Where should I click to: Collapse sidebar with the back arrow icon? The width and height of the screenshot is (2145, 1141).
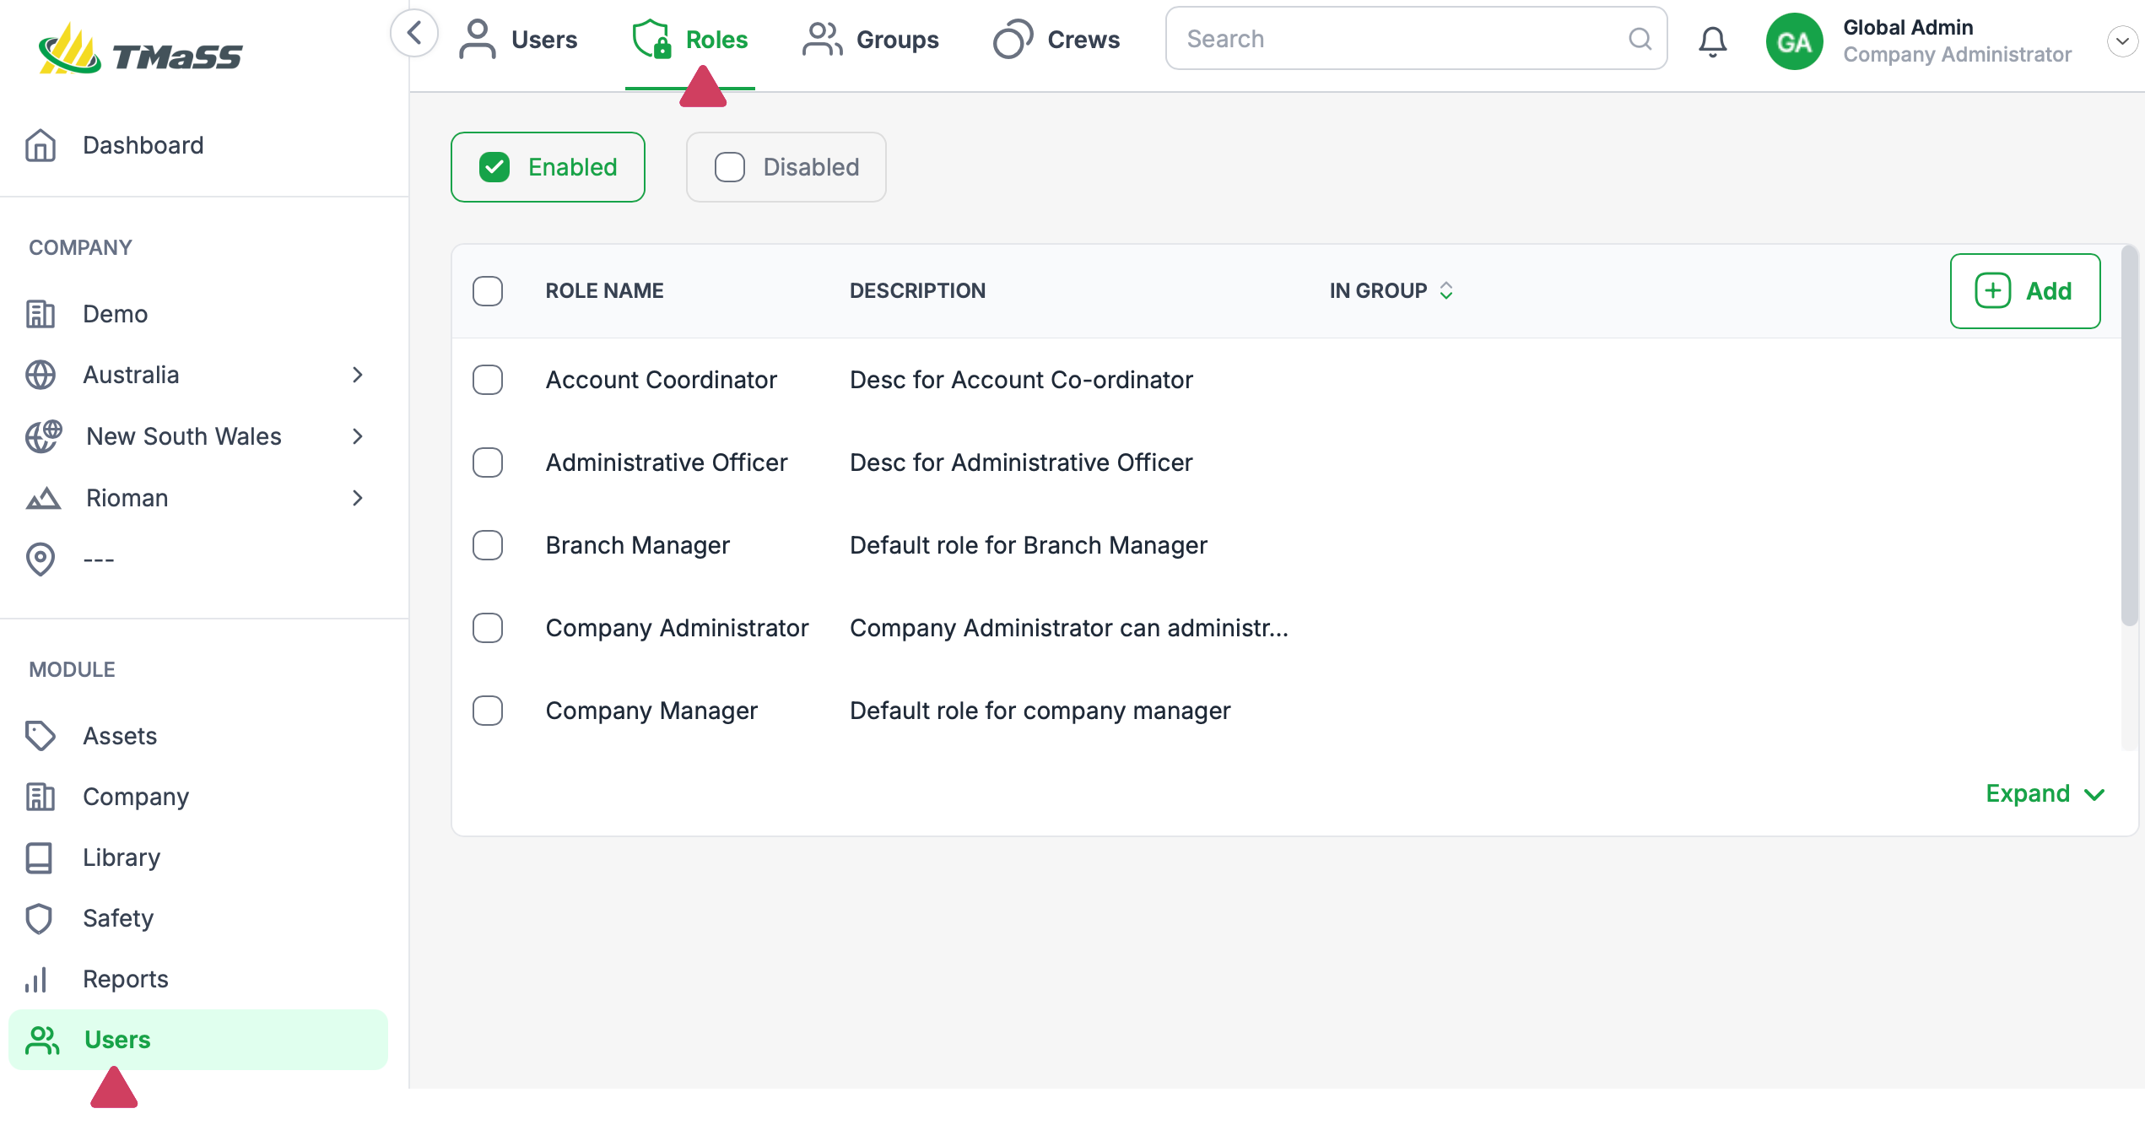click(x=413, y=34)
